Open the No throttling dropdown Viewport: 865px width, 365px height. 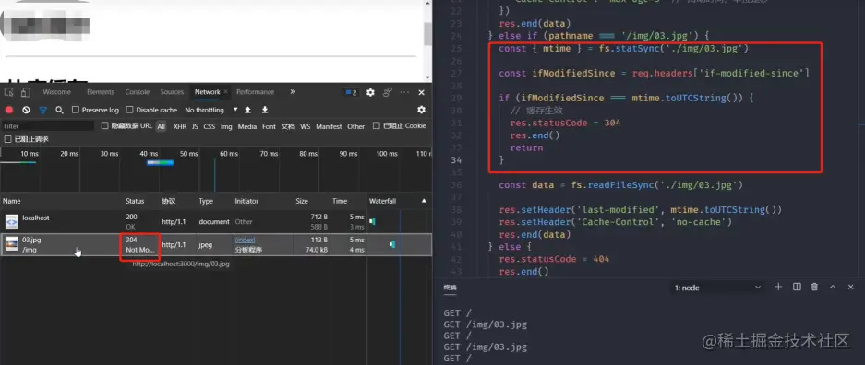tap(211, 110)
